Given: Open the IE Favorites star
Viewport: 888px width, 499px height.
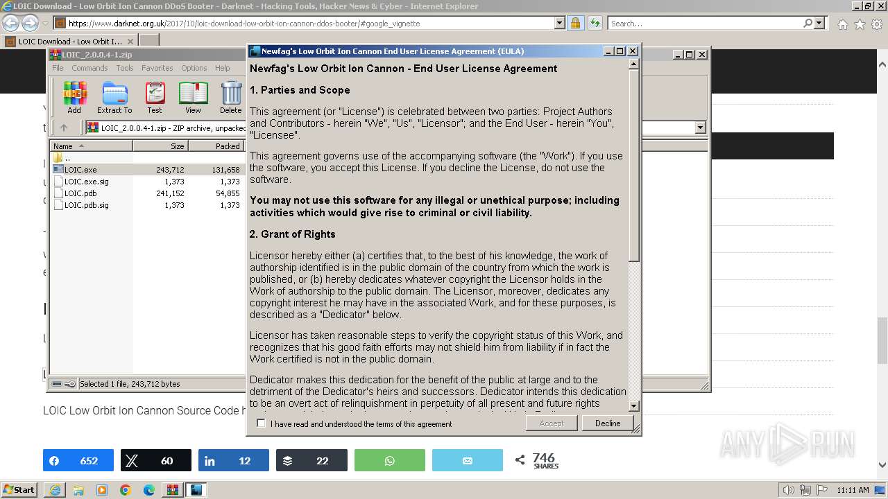Looking at the screenshot, I should [860, 24].
